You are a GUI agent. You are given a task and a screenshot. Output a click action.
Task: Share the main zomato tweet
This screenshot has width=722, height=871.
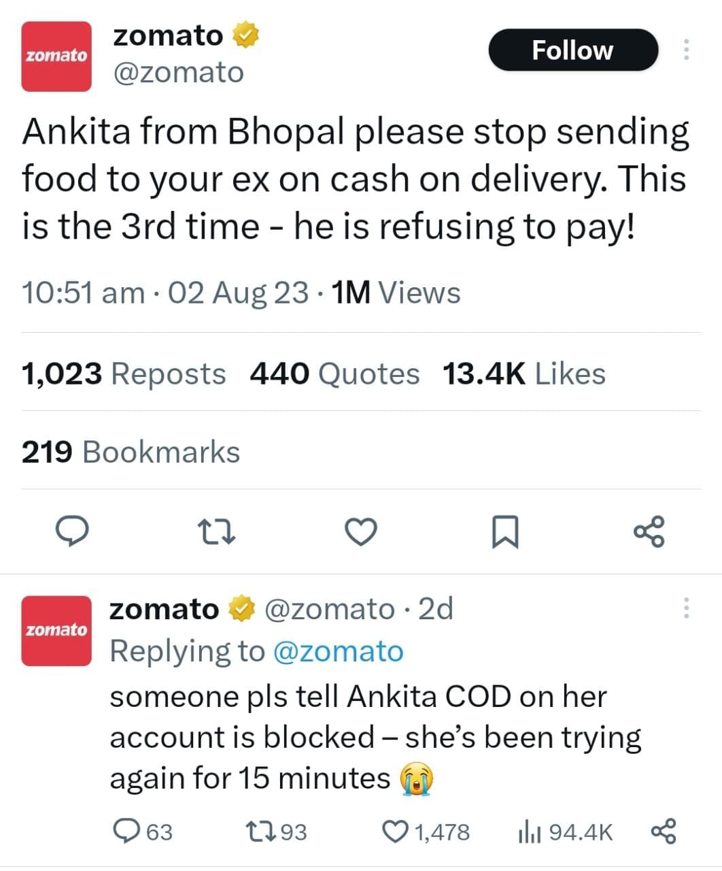649,533
